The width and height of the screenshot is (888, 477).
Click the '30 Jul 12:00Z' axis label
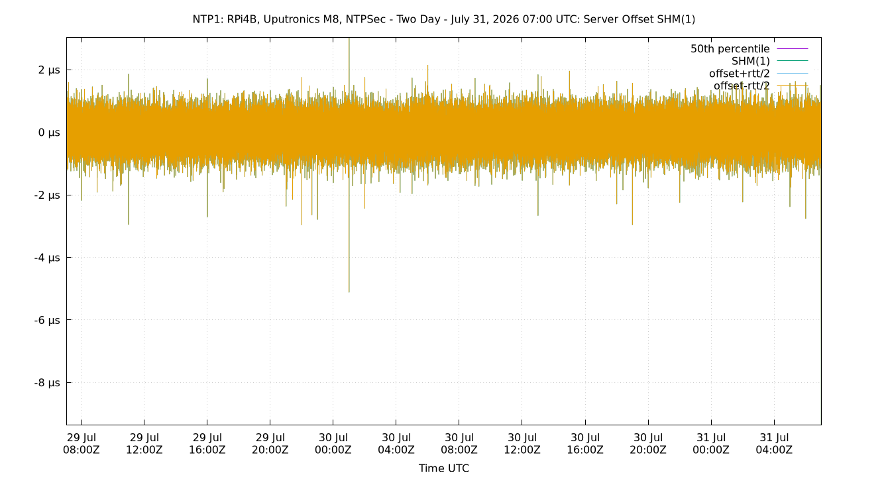click(522, 443)
